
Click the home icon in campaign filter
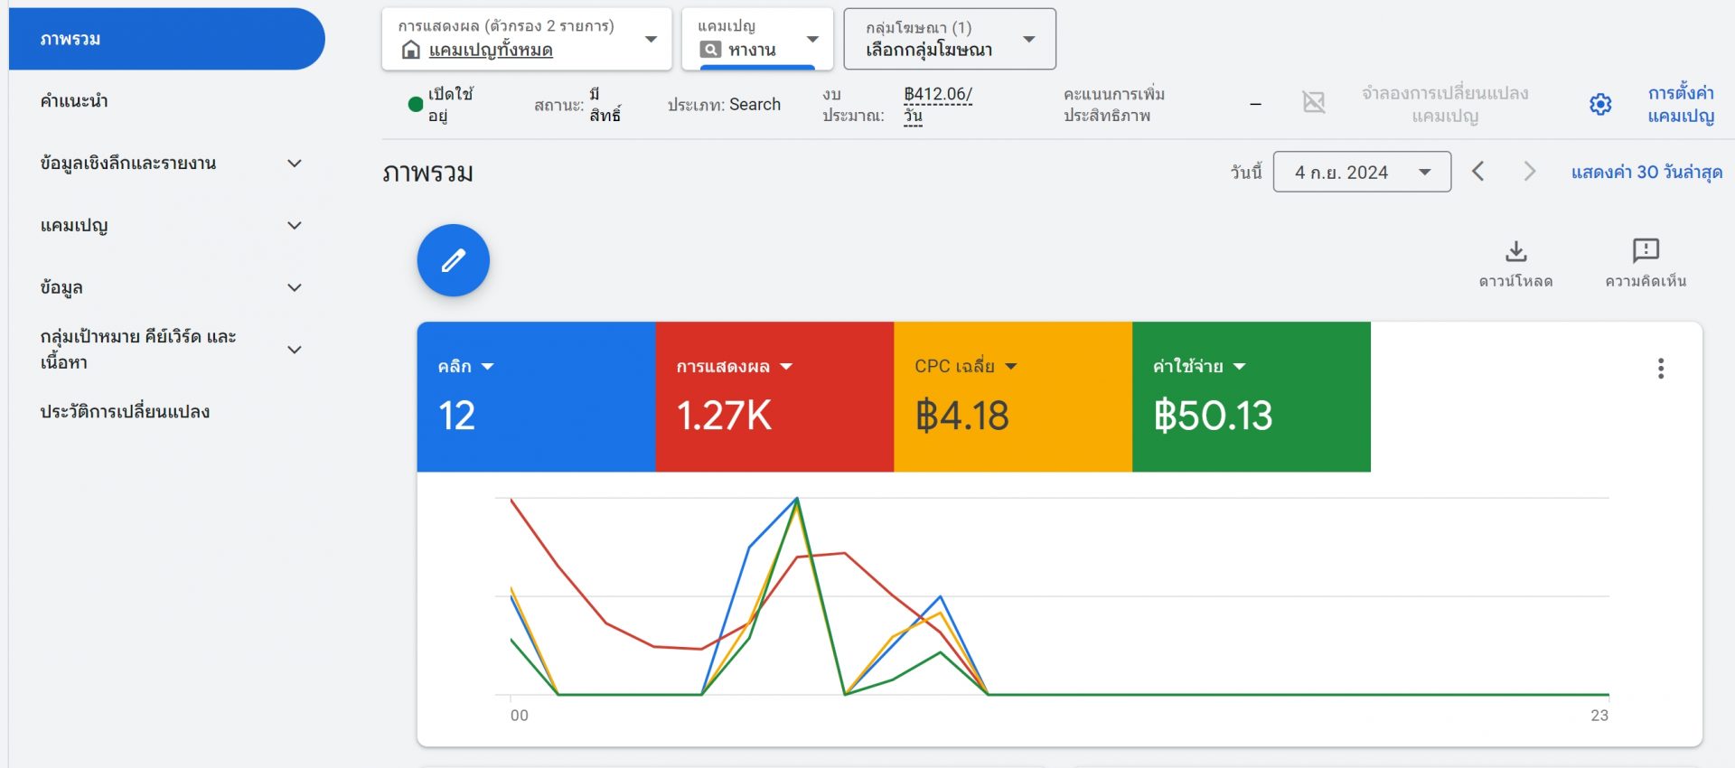tap(411, 50)
